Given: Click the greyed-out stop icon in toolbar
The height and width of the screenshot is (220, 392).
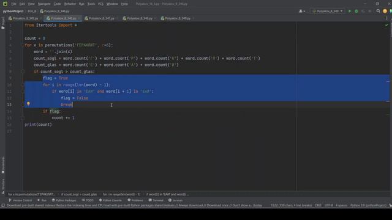Looking at the screenshot, I should (x=370, y=11).
